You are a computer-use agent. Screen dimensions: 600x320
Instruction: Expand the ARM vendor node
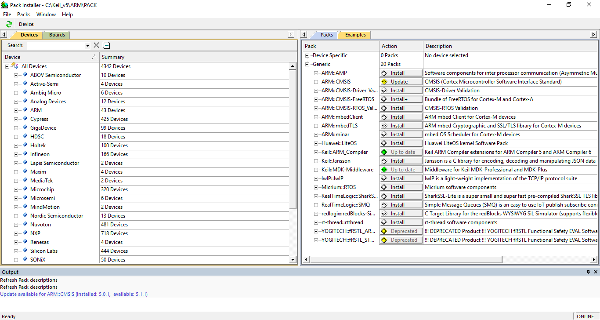tap(16, 110)
